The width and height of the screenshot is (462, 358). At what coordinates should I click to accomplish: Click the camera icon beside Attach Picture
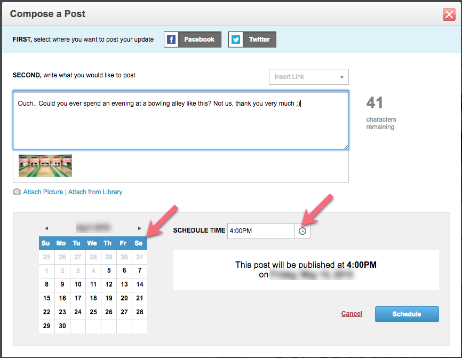coord(17,192)
